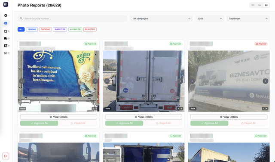
Task: Open the code developer sidebar section
Action: tap(6, 53)
